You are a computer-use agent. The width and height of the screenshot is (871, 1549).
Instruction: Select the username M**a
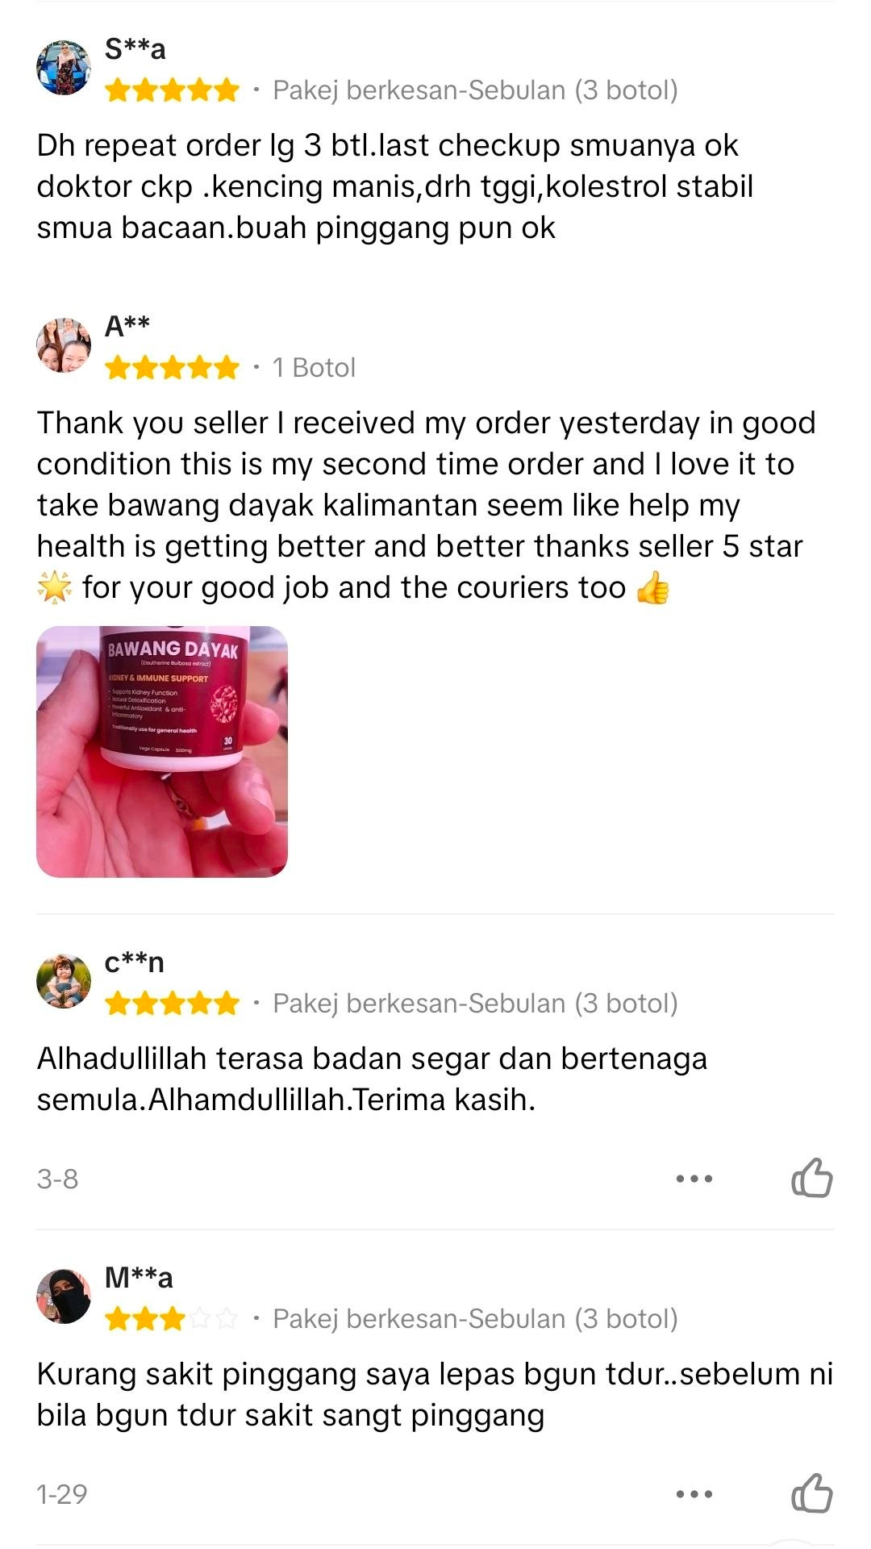139,1278
